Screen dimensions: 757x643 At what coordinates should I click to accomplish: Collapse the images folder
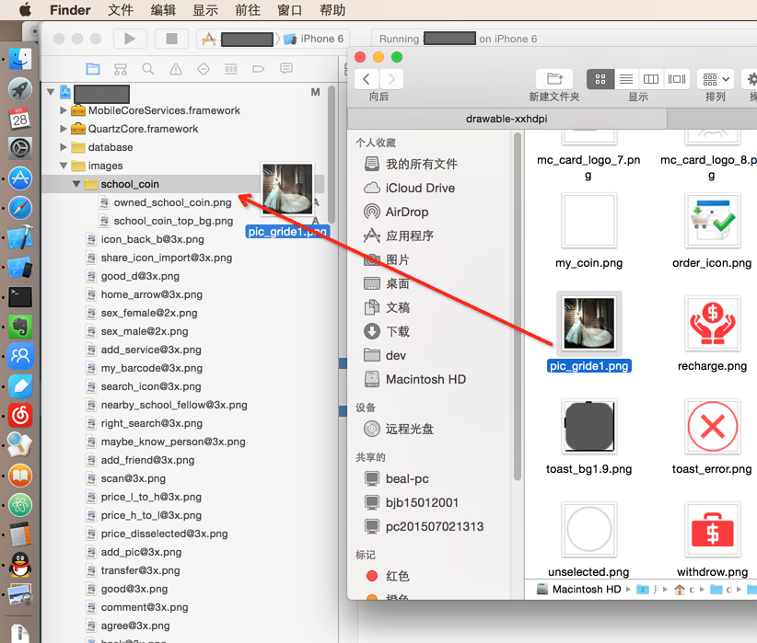click(x=64, y=166)
